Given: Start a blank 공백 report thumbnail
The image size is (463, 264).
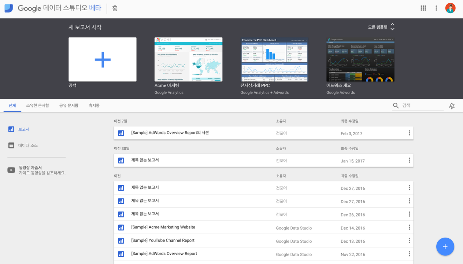Looking at the screenshot, I should (103, 59).
